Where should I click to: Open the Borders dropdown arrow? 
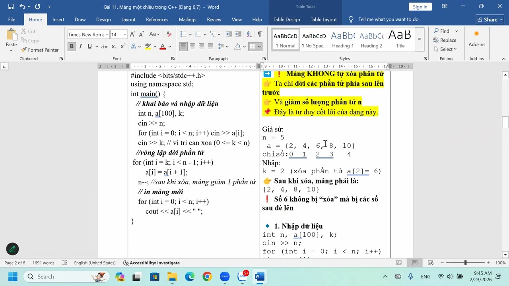coord(260,46)
